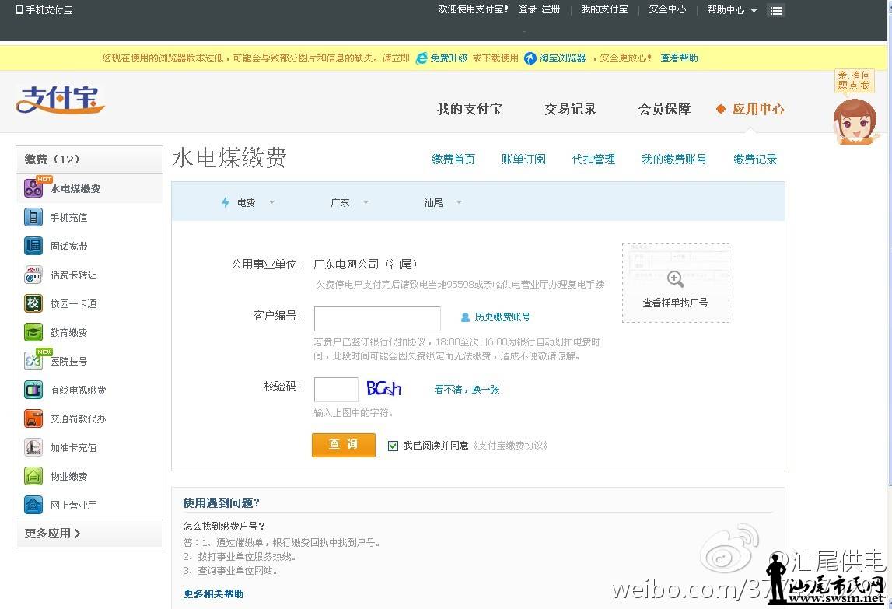Open the 固话宽带 icon in sidebar
Image resolution: width=892 pixels, height=609 pixels.
pyautogui.click(x=33, y=246)
